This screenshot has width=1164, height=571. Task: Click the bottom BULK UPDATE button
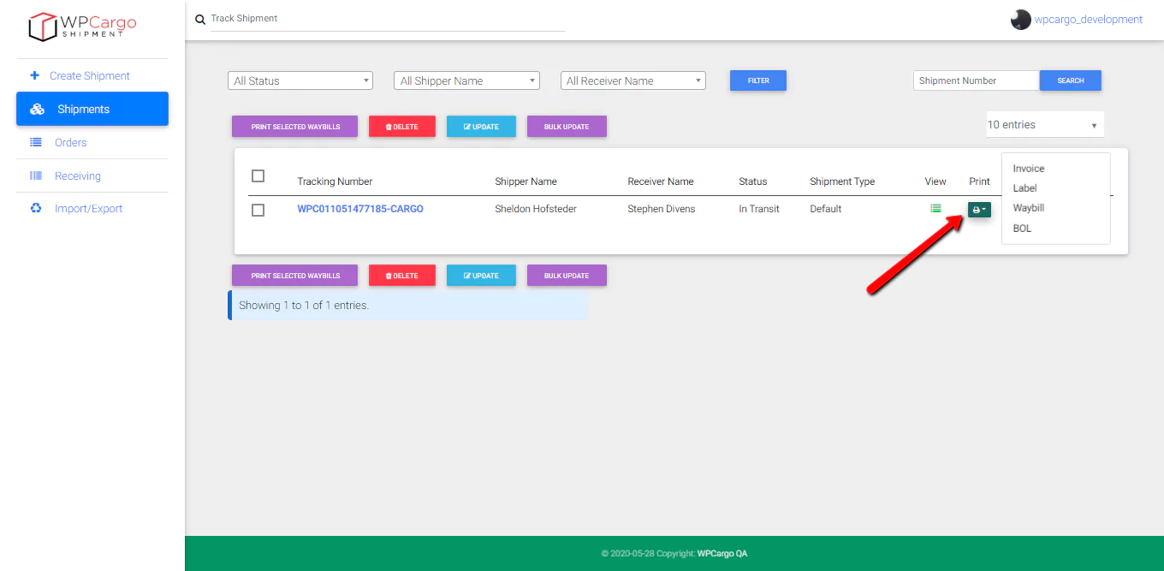(567, 276)
